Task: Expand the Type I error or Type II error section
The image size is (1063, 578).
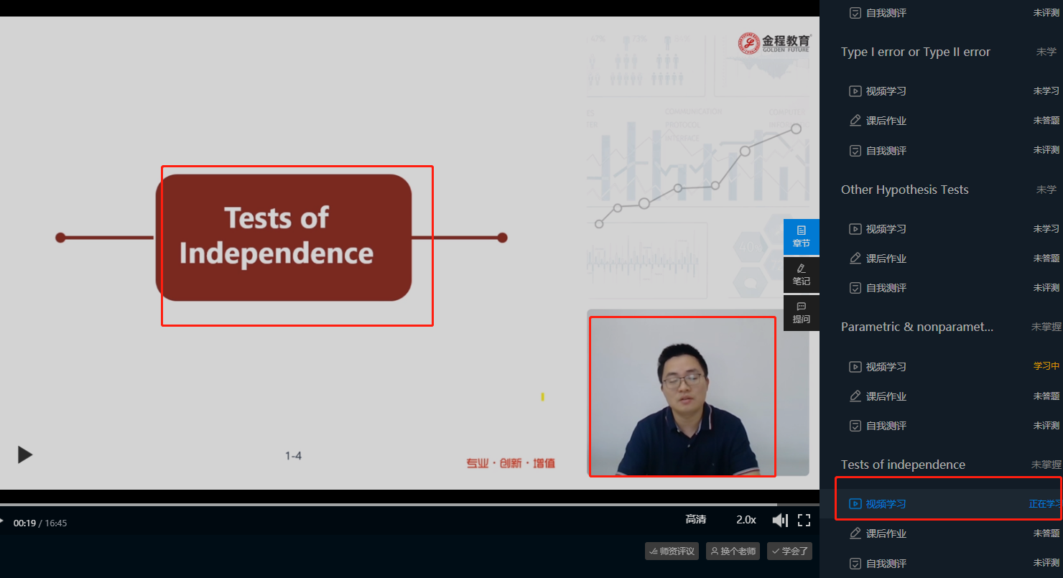Action: [x=915, y=52]
